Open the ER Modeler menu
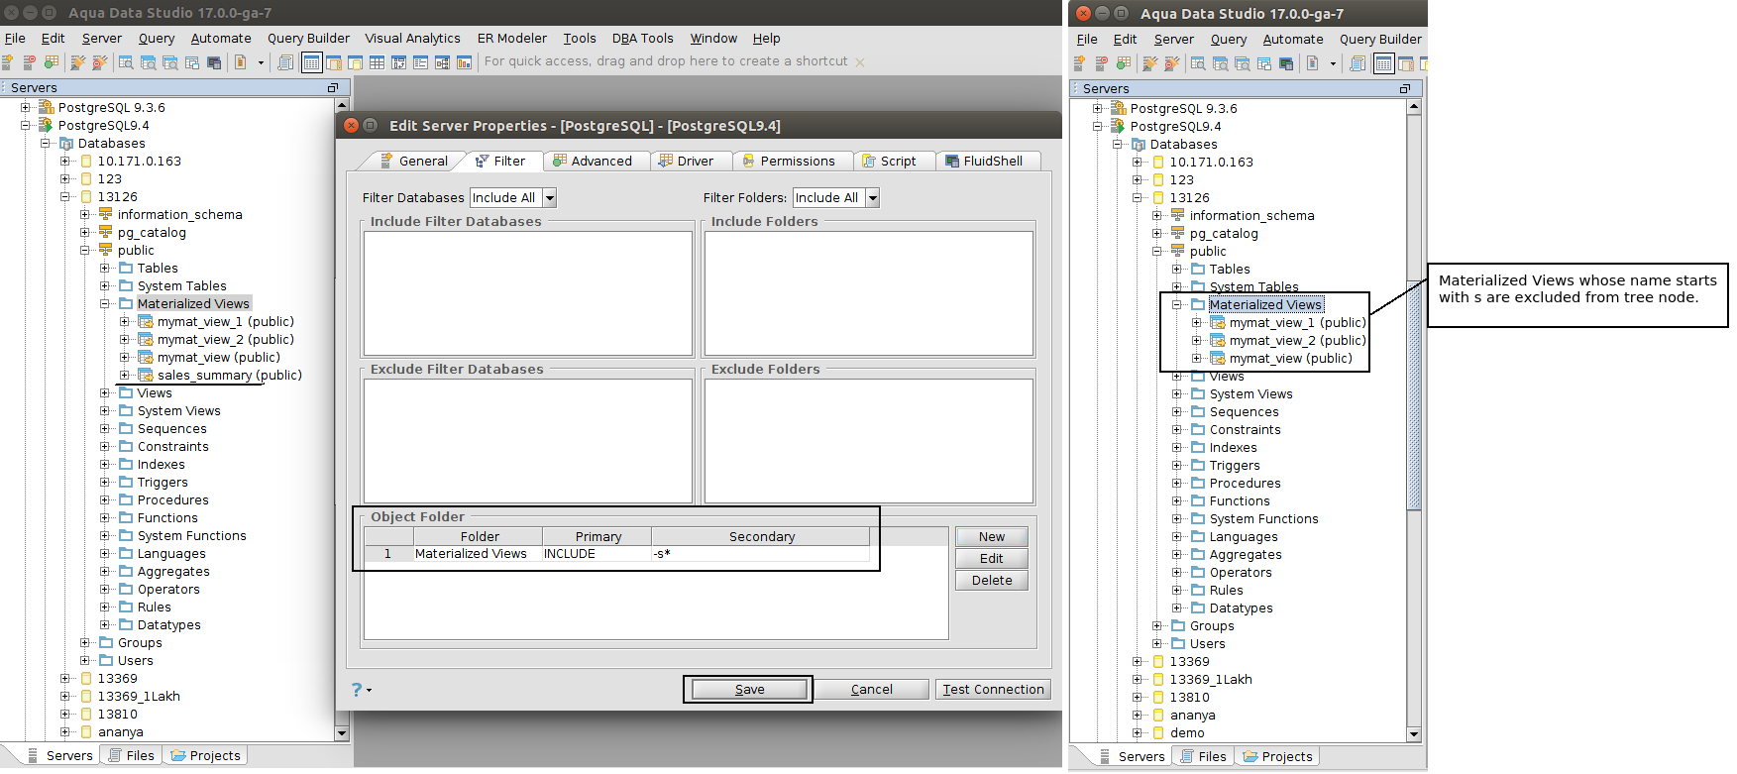Image resolution: width=1737 pixels, height=774 pixels. coord(512,39)
